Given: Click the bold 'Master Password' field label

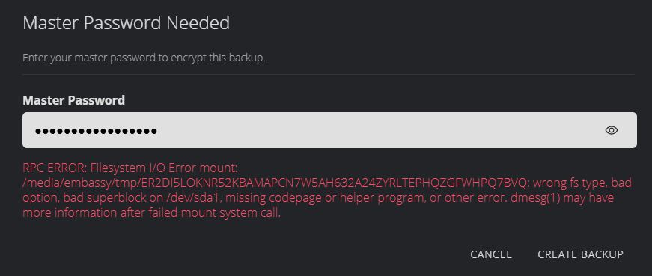Looking at the screenshot, I should (73, 100).
